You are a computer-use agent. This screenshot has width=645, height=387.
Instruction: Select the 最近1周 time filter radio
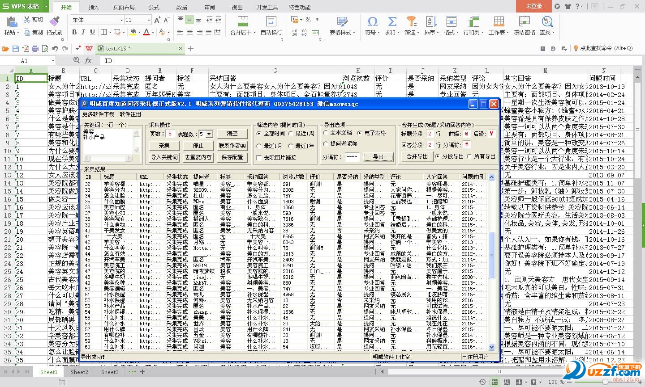coord(291,134)
